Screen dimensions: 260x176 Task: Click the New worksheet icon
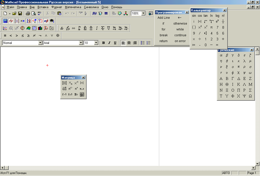(x=5, y=13)
